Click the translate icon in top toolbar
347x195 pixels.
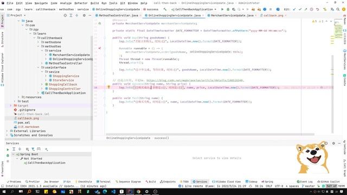(x=332, y=9)
